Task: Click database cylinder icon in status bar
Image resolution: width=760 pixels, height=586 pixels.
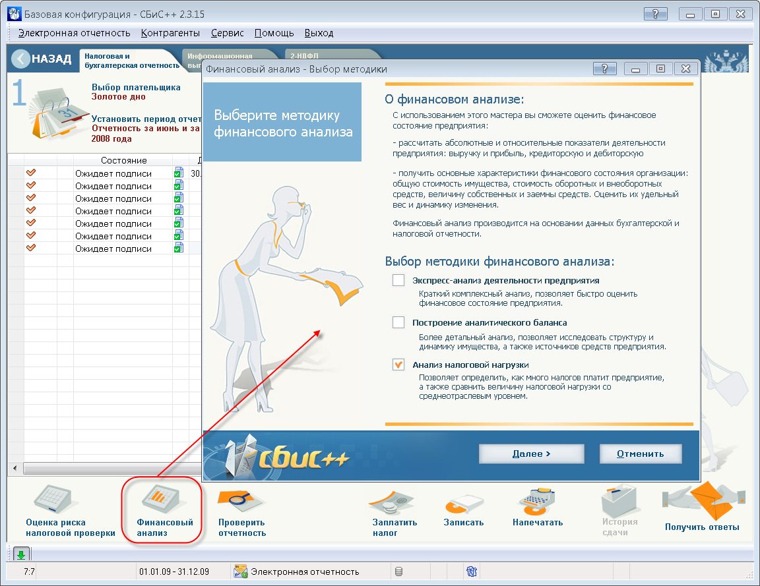Action: click(x=399, y=571)
